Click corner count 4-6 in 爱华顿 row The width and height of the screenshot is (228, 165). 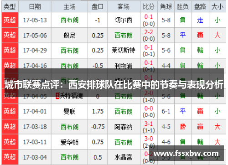(166, 142)
